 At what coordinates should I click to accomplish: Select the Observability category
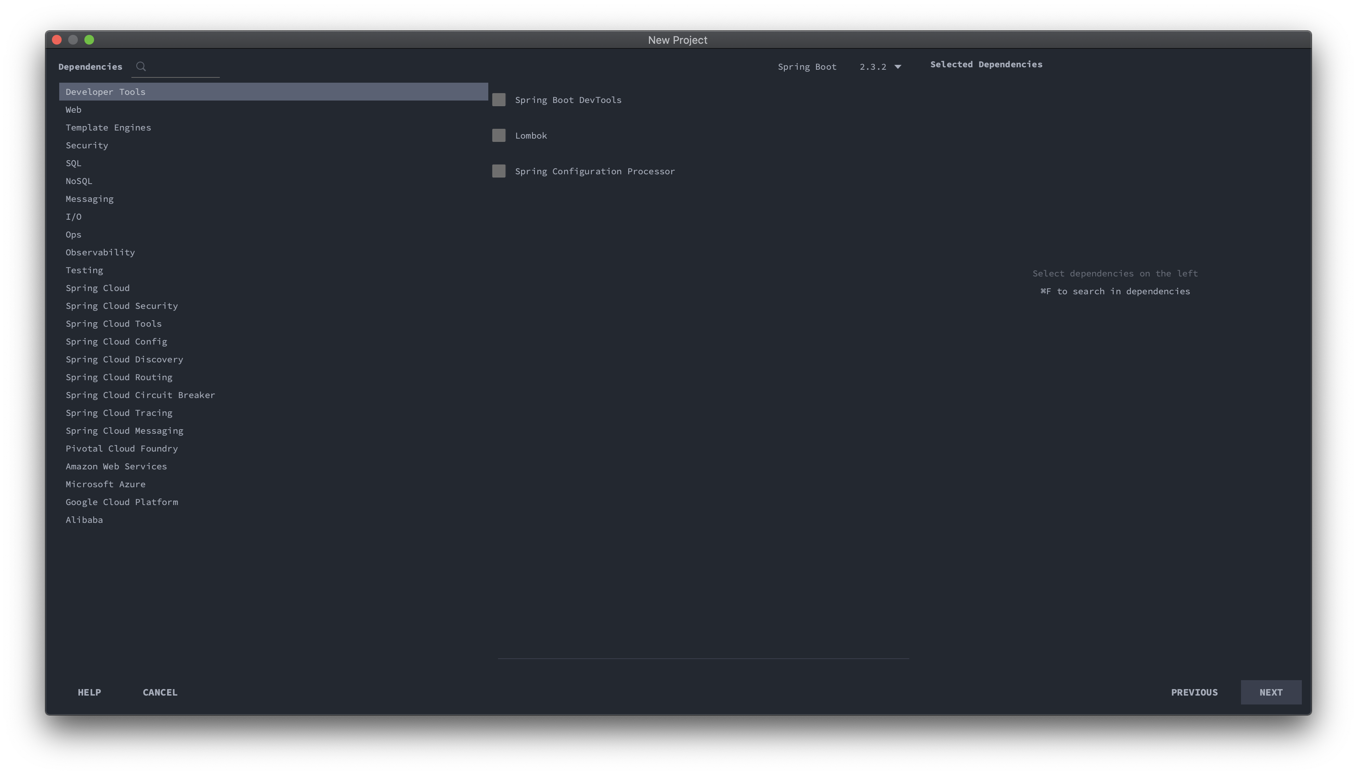coord(273,252)
